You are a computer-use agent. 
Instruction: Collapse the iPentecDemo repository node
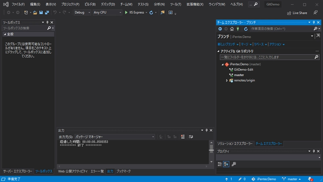(222, 64)
